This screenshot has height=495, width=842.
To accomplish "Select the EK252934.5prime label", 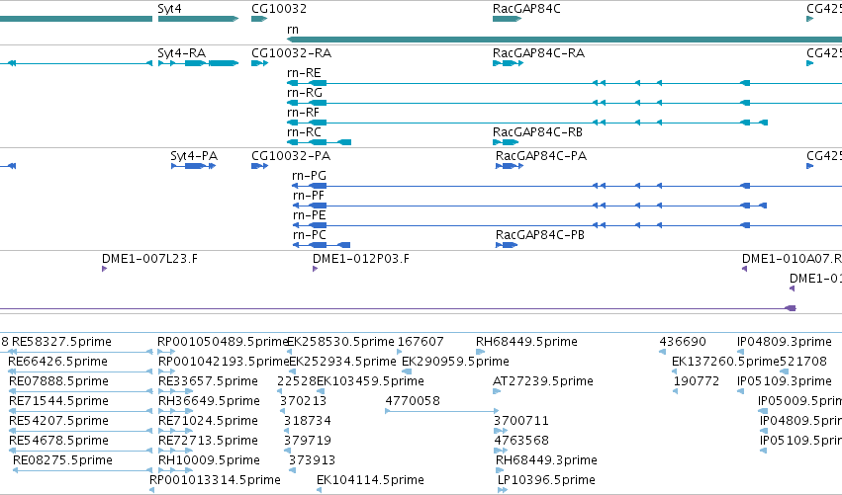I will (342, 362).
